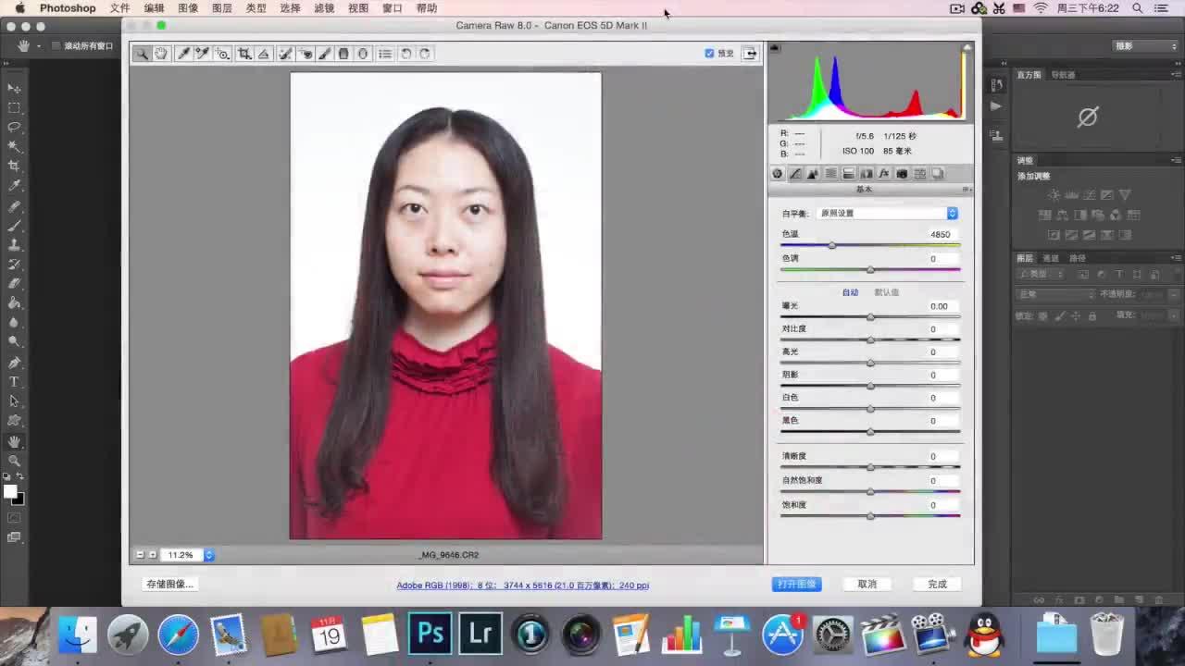Viewport: 1185px width, 666px height.
Task: Select the Radial Filter tool
Action: pos(363,54)
